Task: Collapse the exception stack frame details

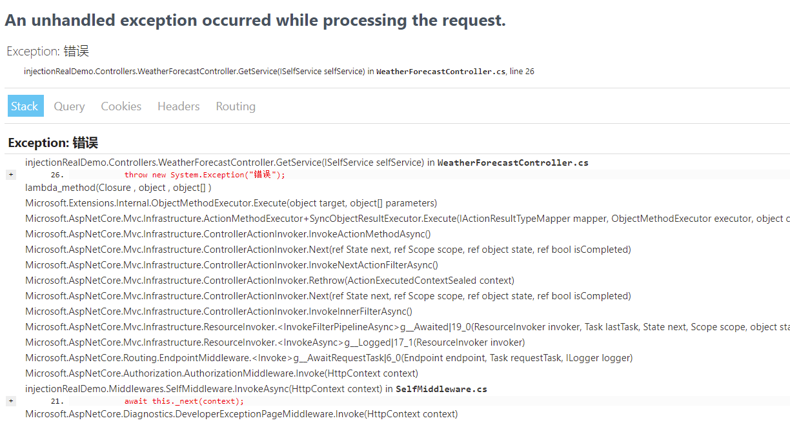Action: click(x=10, y=174)
